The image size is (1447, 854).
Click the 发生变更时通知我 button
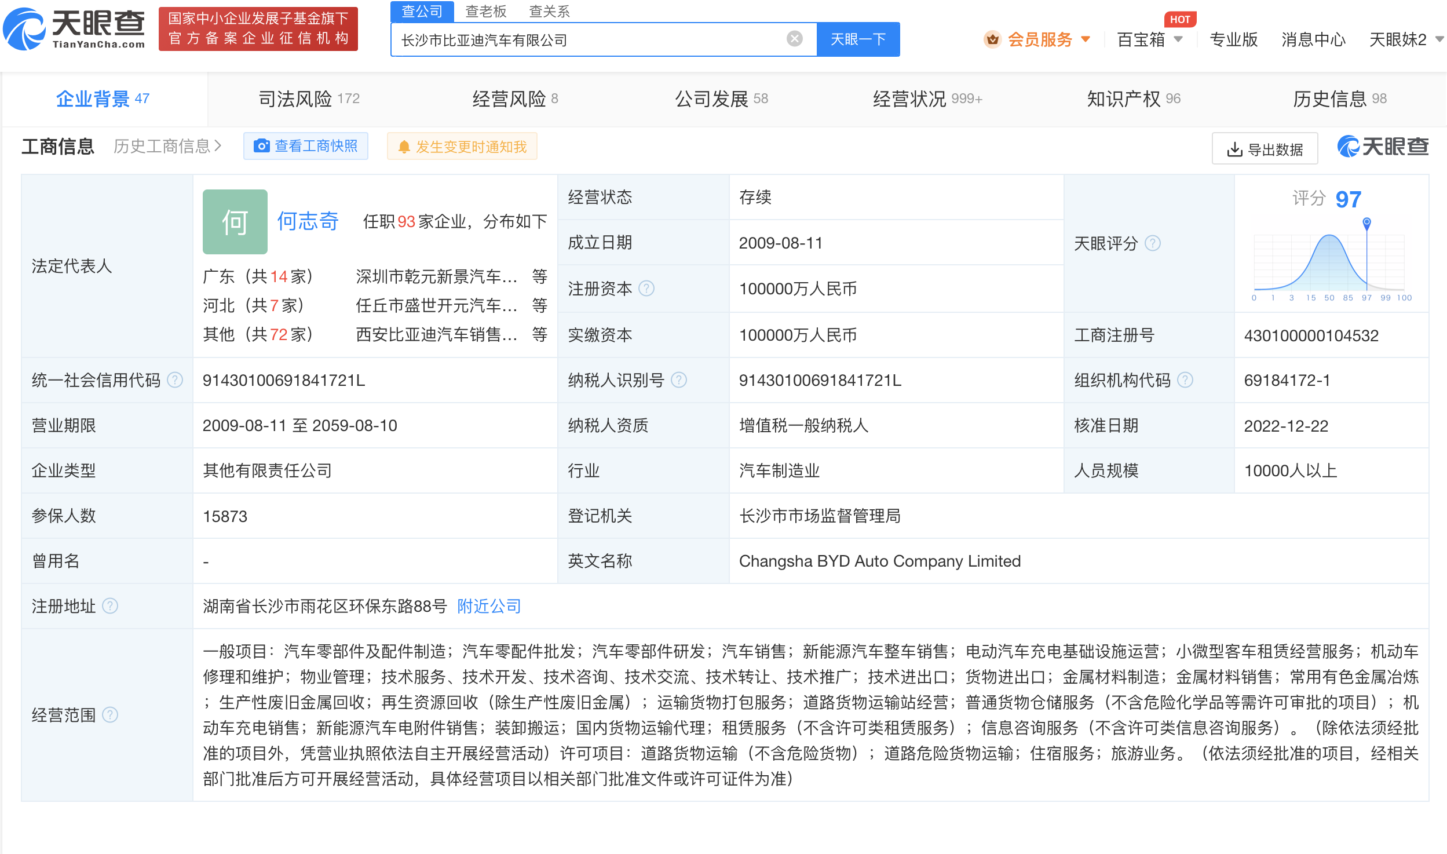pos(462,147)
